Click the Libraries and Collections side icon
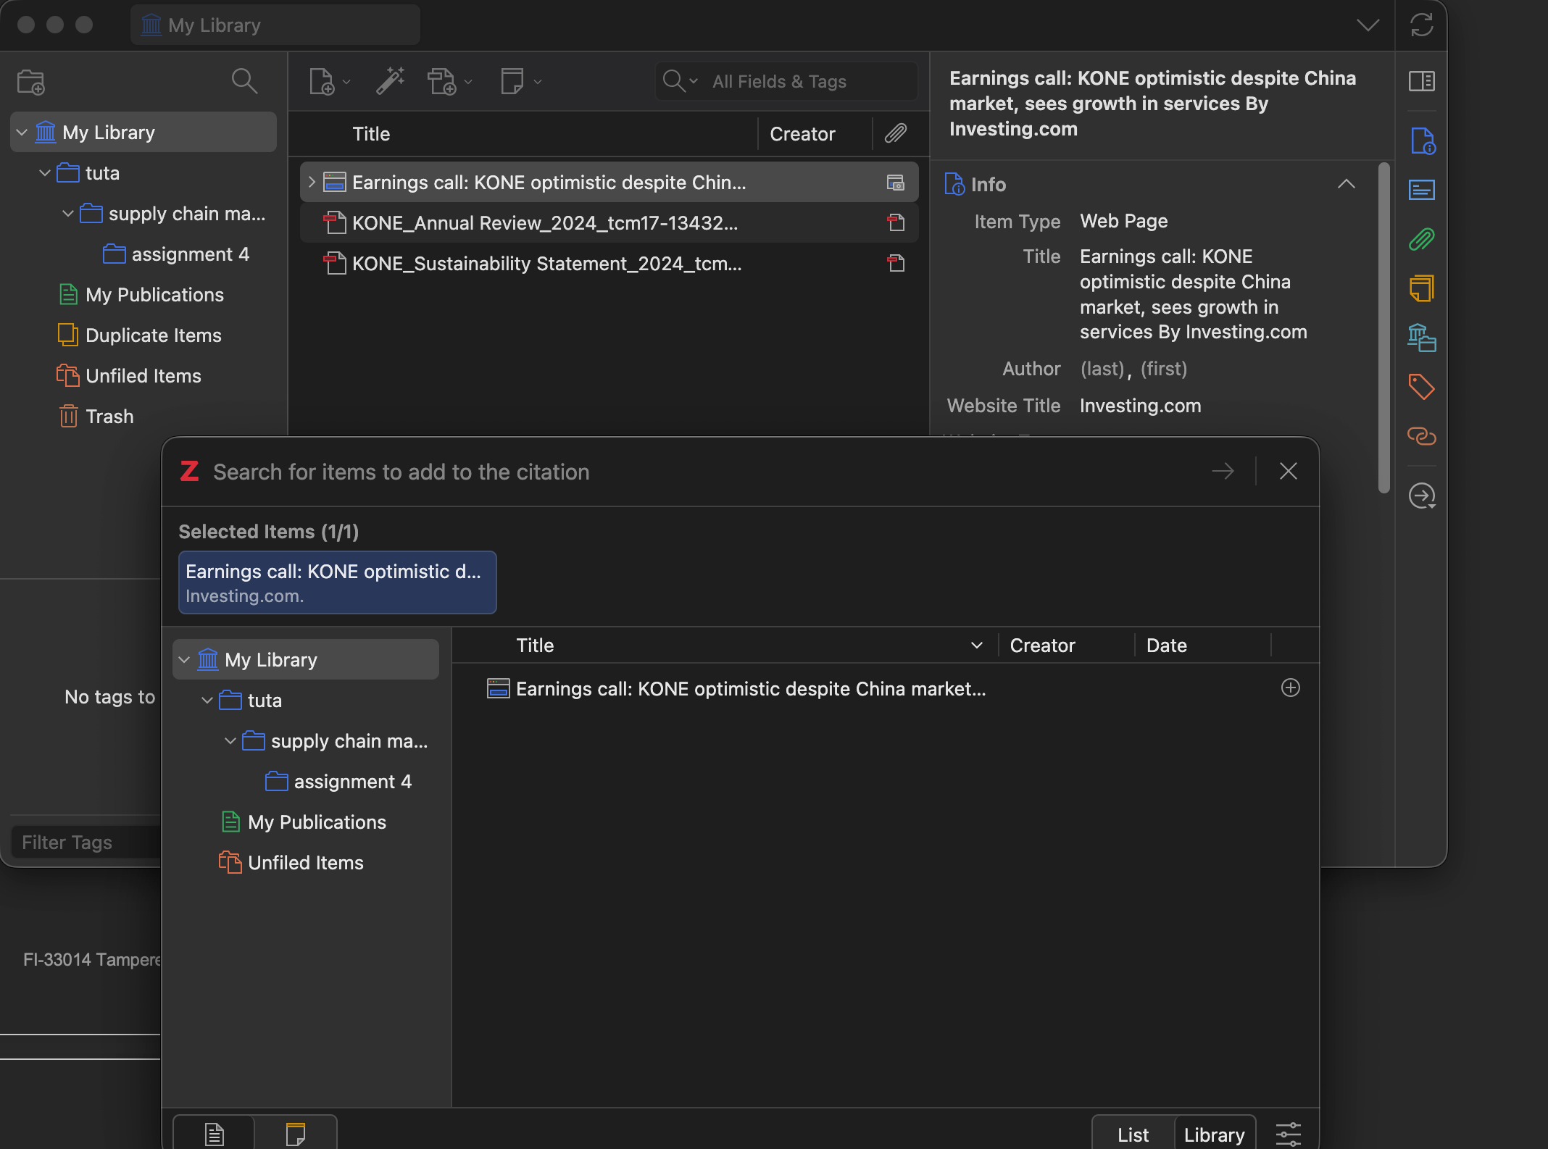Viewport: 1548px width, 1149px height. (x=1421, y=338)
